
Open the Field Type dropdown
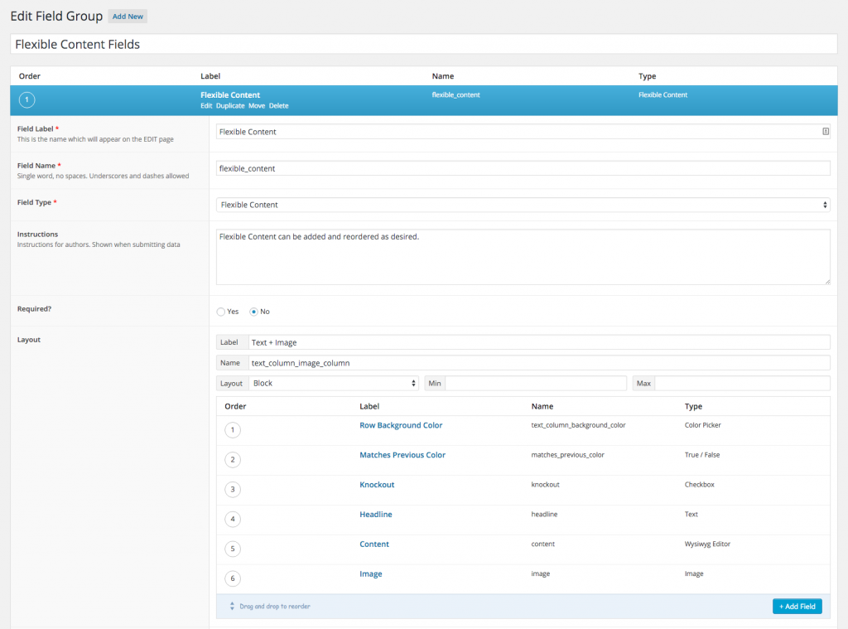coord(523,205)
